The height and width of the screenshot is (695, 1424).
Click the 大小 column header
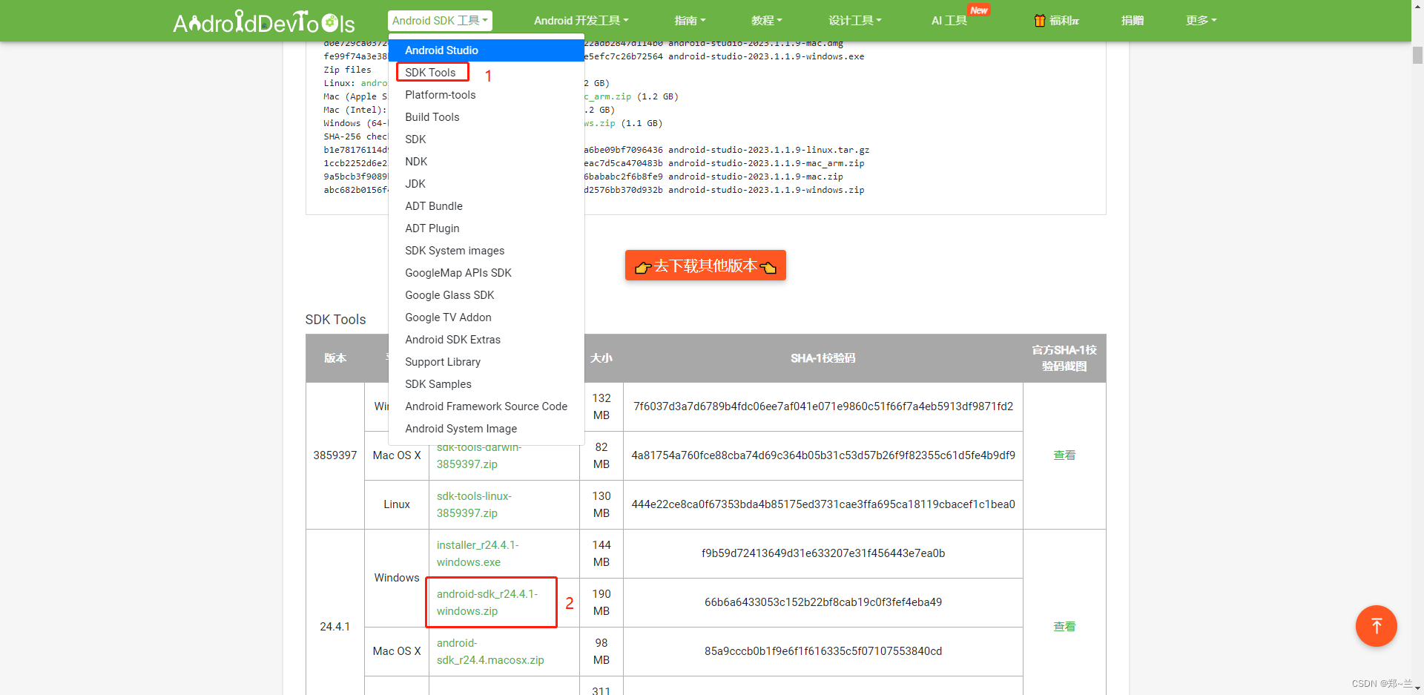click(x=601, y=358)
